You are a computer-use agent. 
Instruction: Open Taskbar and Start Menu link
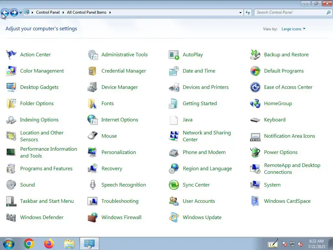coord(47,201)
